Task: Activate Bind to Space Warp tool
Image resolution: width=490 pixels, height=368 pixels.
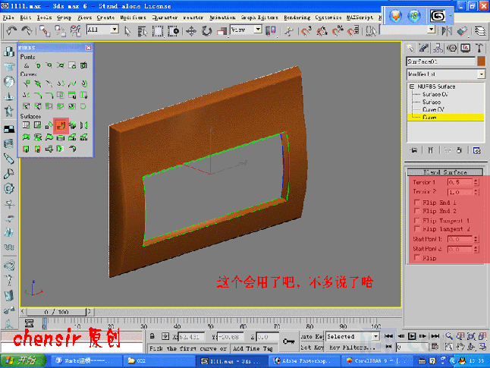Action: (x=75, y=31)
